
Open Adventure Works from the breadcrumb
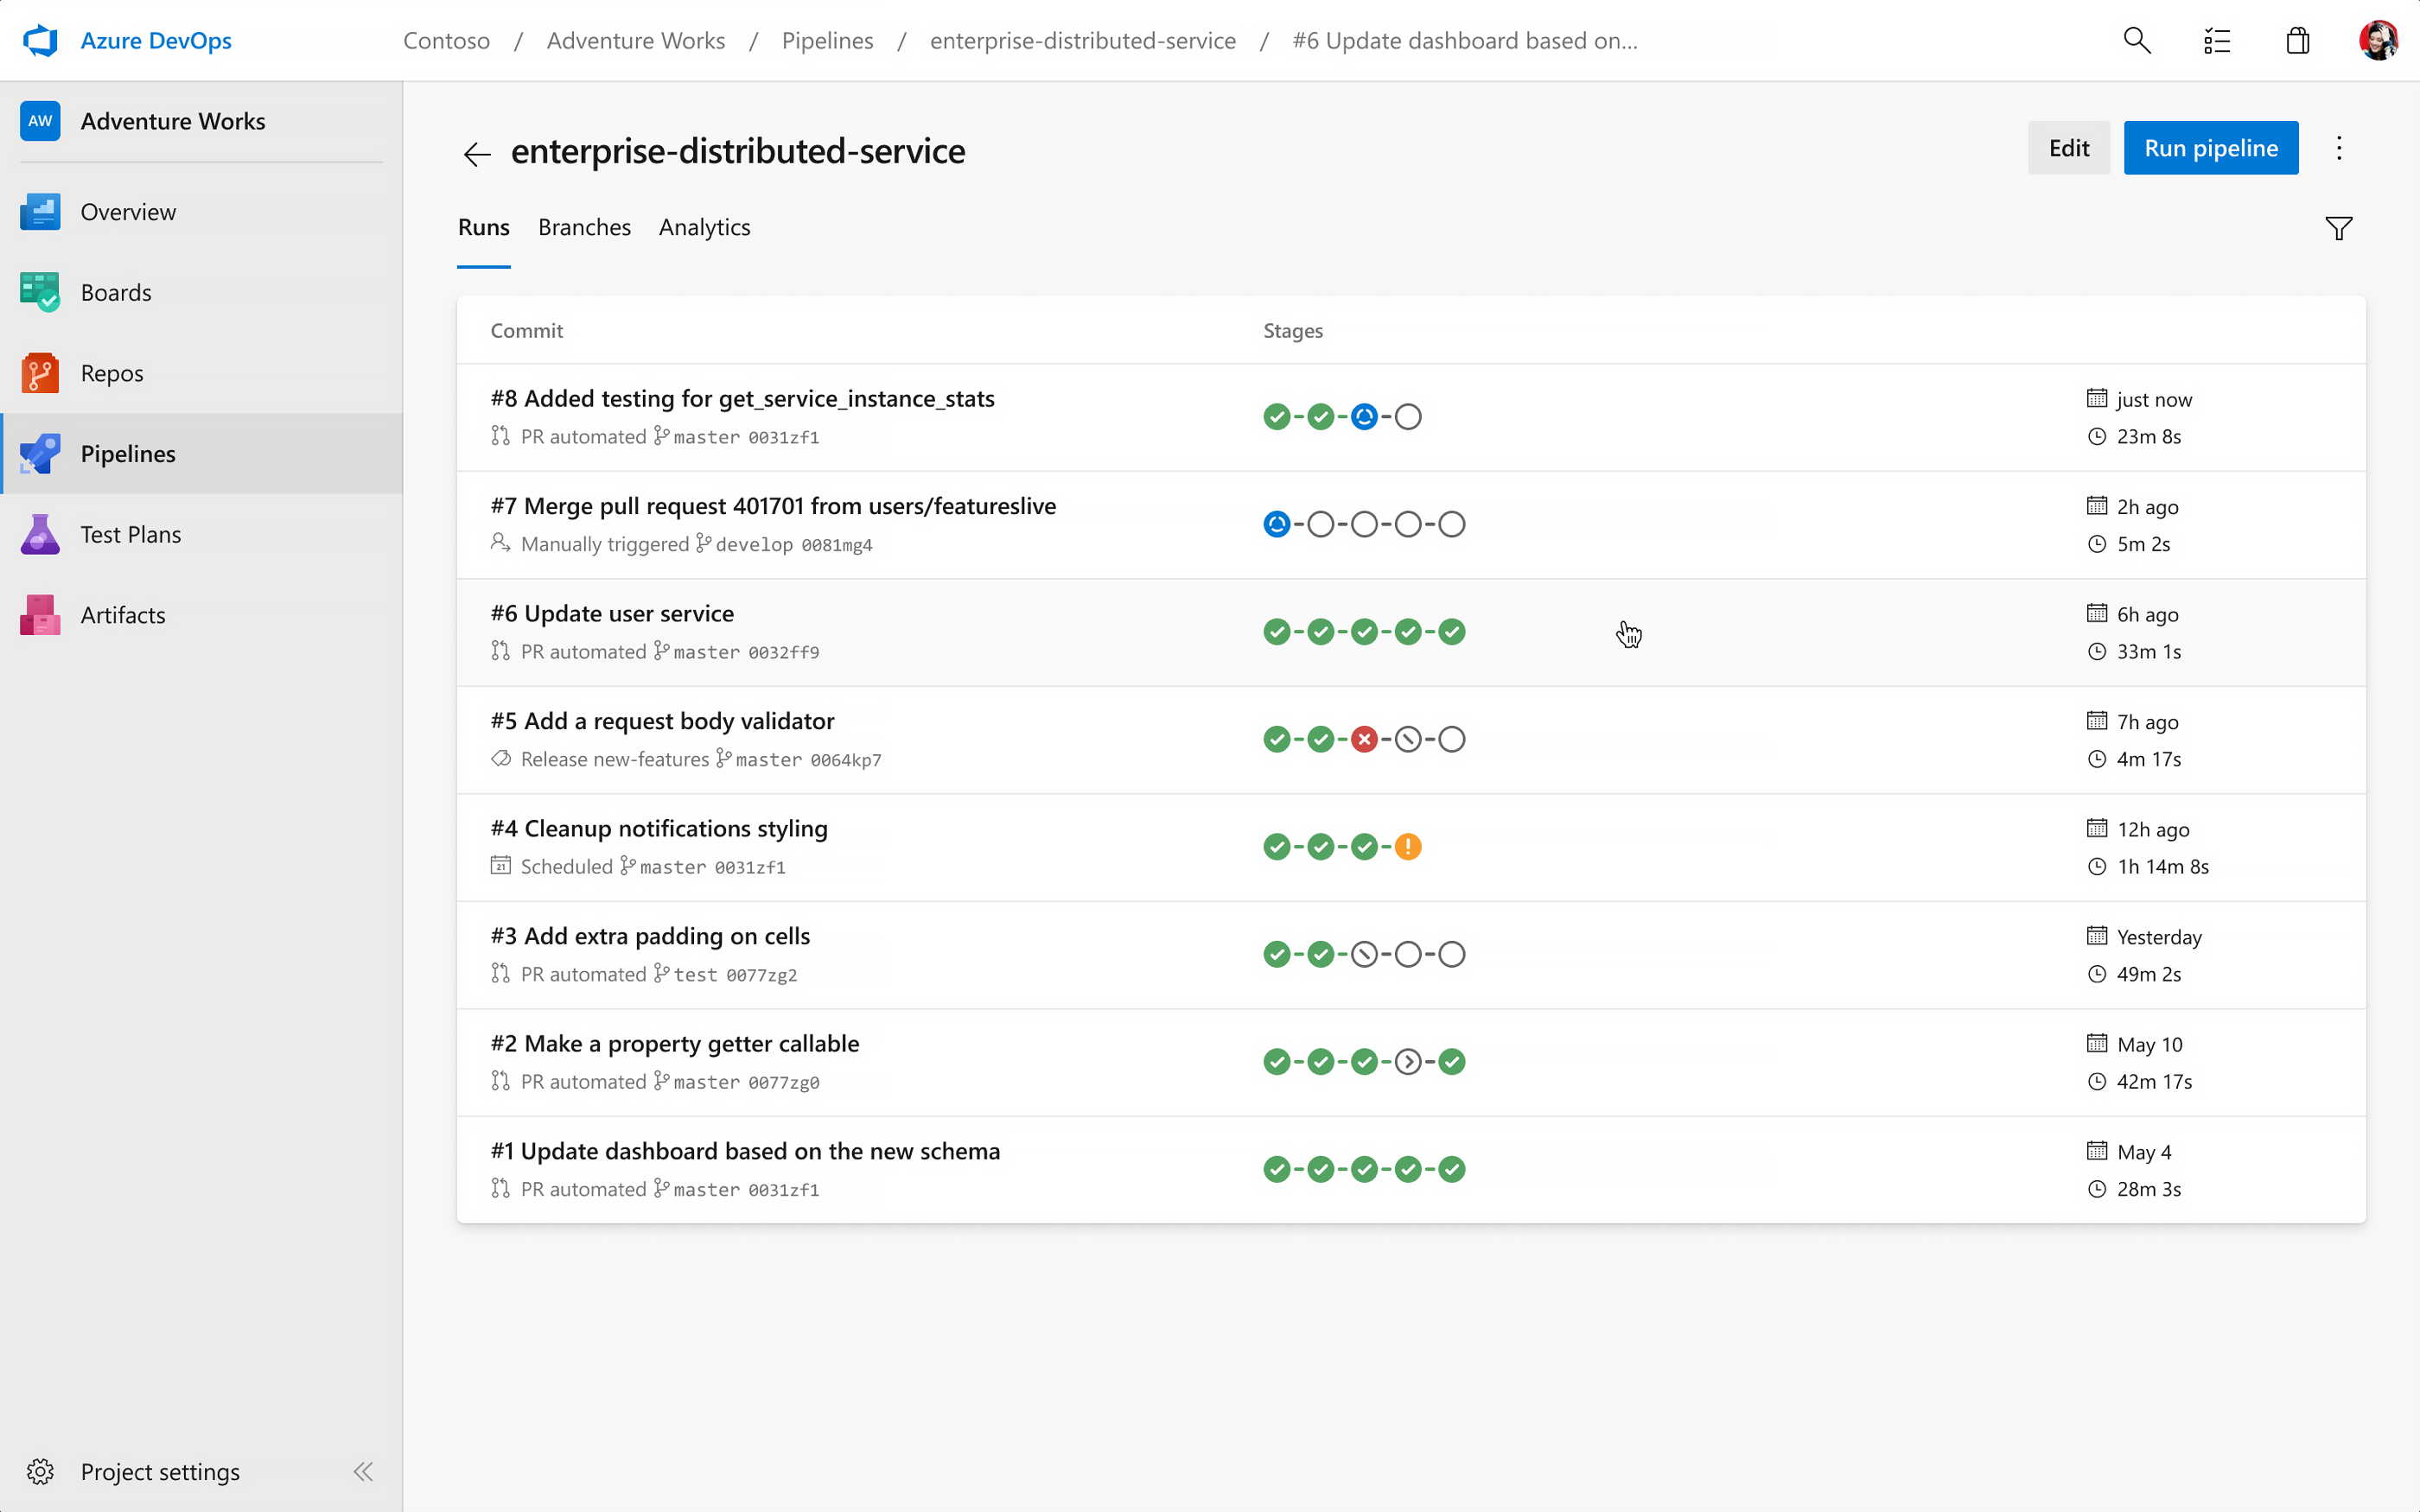coord(636,40)
